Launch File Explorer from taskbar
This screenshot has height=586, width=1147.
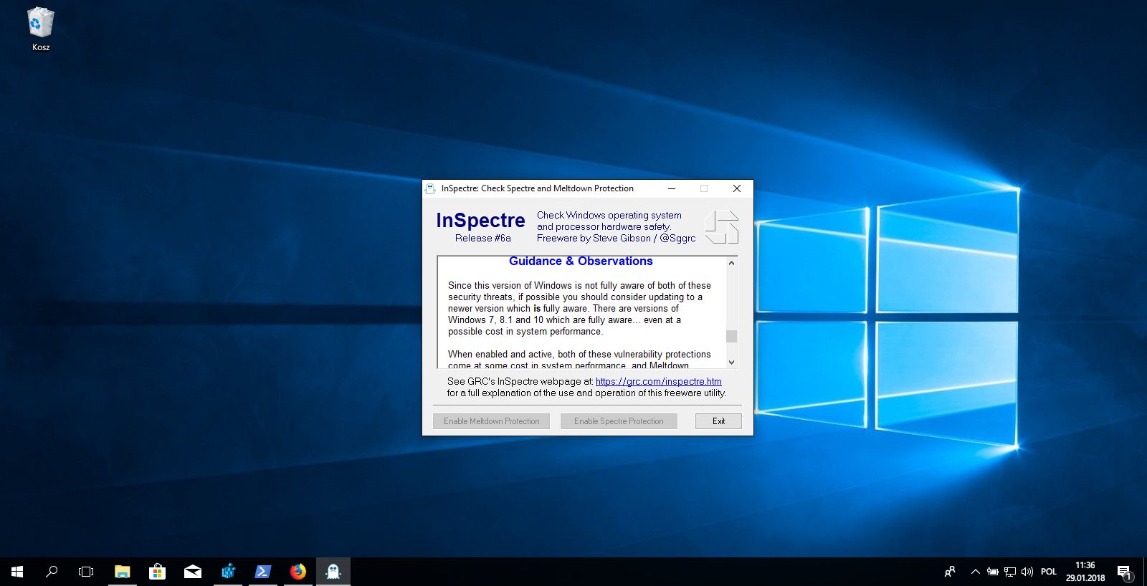coord(123,572)
